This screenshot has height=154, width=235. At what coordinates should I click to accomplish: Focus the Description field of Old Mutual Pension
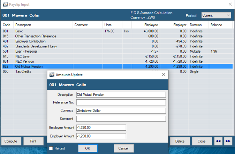coord(121,95)
